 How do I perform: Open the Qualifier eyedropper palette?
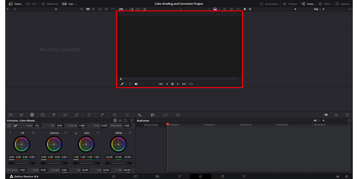[x=102, y=115]
